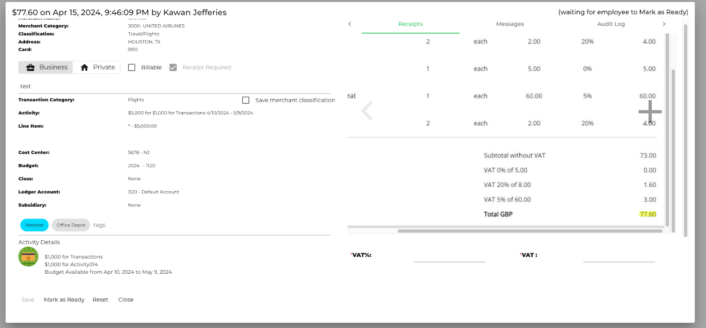Click VAT 20% of 8.00 line

[507, 185]
